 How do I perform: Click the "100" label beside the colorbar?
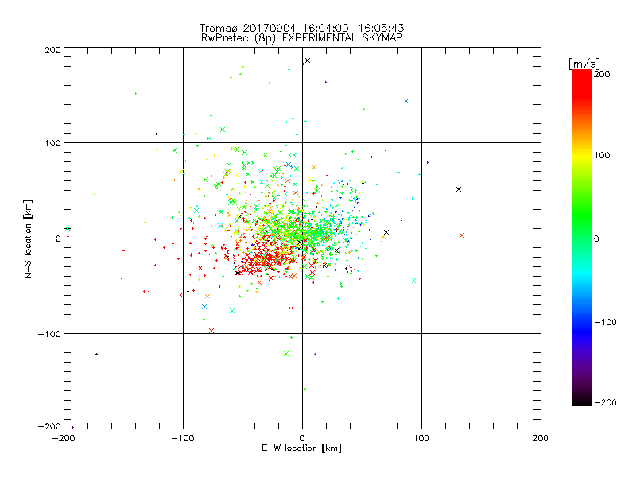pyautogui.click(x=602, y=155)
